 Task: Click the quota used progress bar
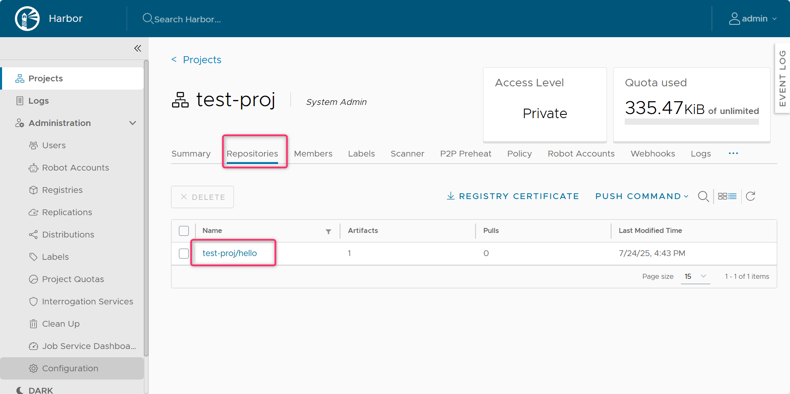(x=692, y=122)
